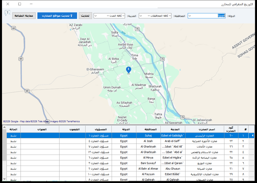The width and height of the screenshot is (257, 183).
Task: Click the المدينة column header in the grid
Action: [173, 129]
